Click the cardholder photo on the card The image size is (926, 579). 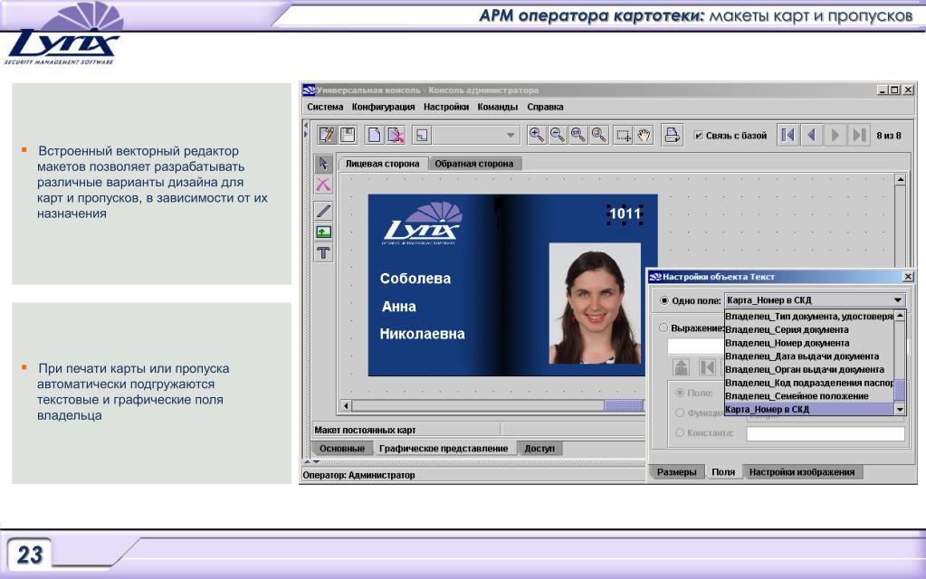coord(595,303)
